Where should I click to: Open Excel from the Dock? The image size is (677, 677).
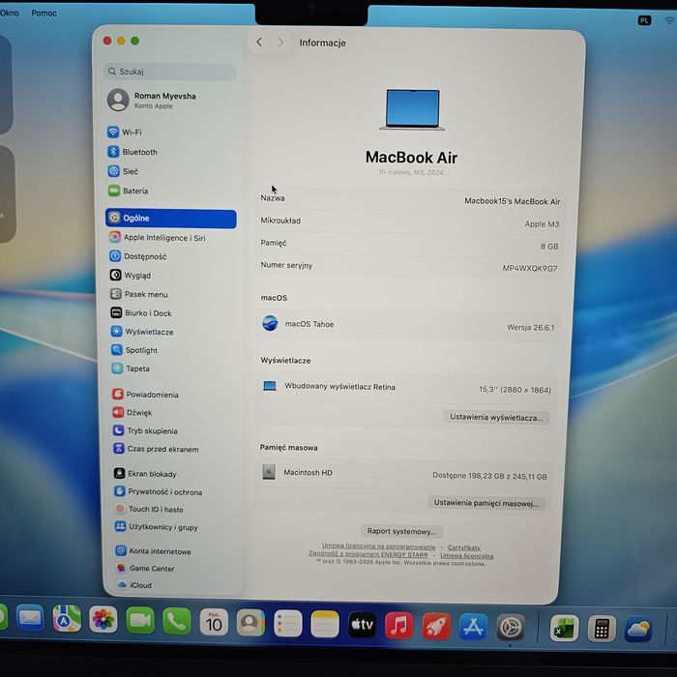pyautogui.click(x=564, y=629)
